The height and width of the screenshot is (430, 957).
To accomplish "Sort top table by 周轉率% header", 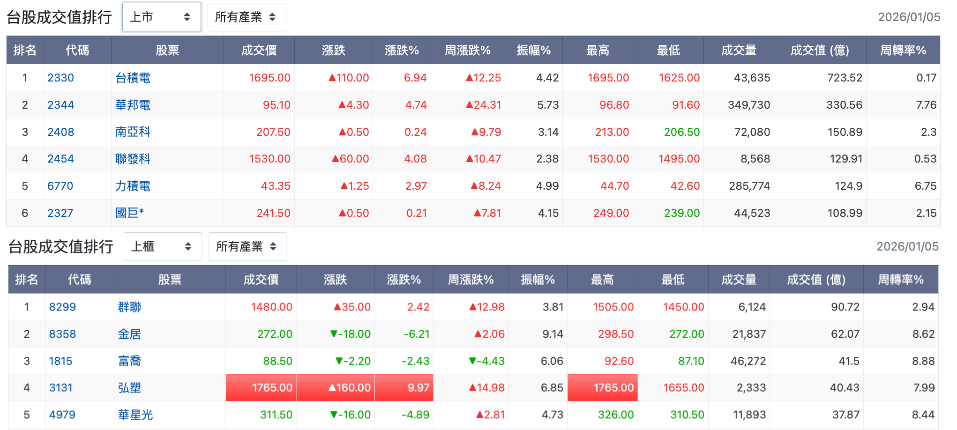I will tap(903, 50).
